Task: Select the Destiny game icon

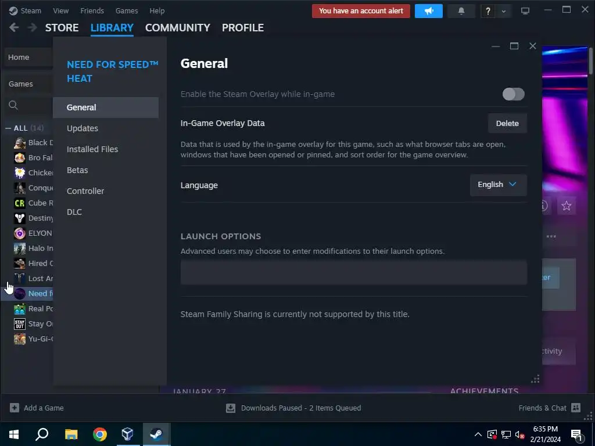Action: point(20,218)
